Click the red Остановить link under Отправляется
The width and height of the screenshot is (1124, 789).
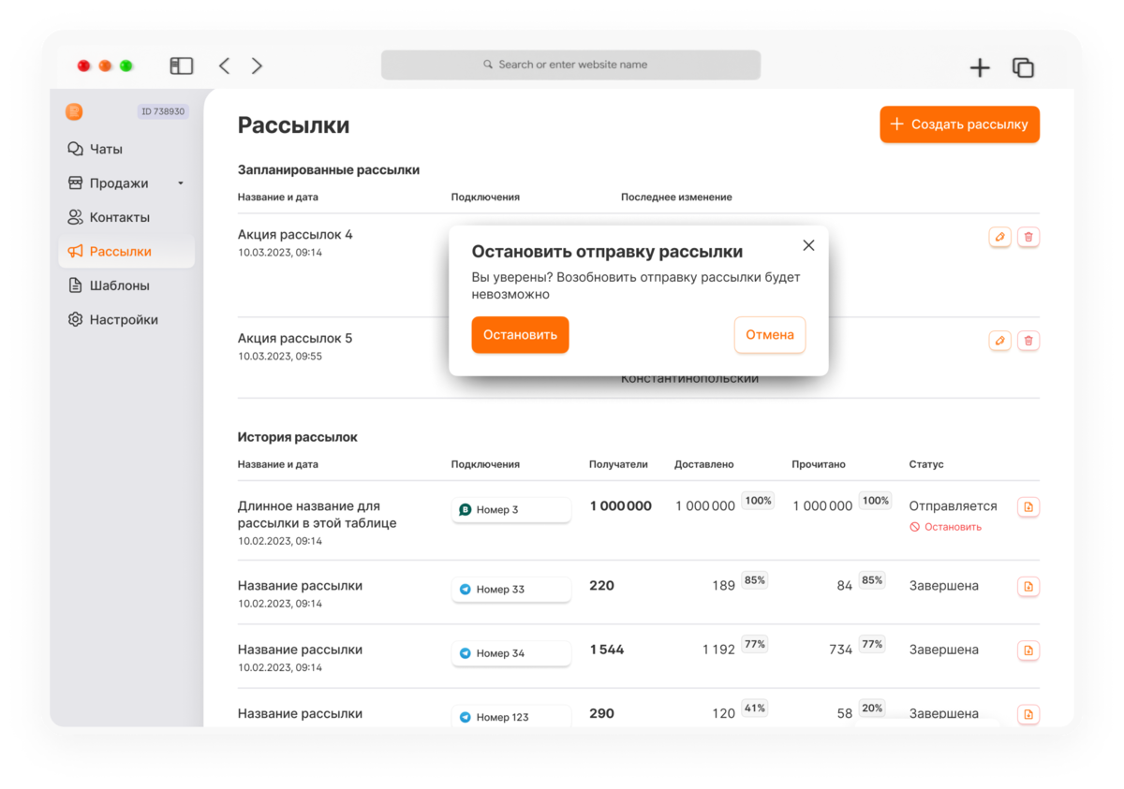click(x=946, y=527)
